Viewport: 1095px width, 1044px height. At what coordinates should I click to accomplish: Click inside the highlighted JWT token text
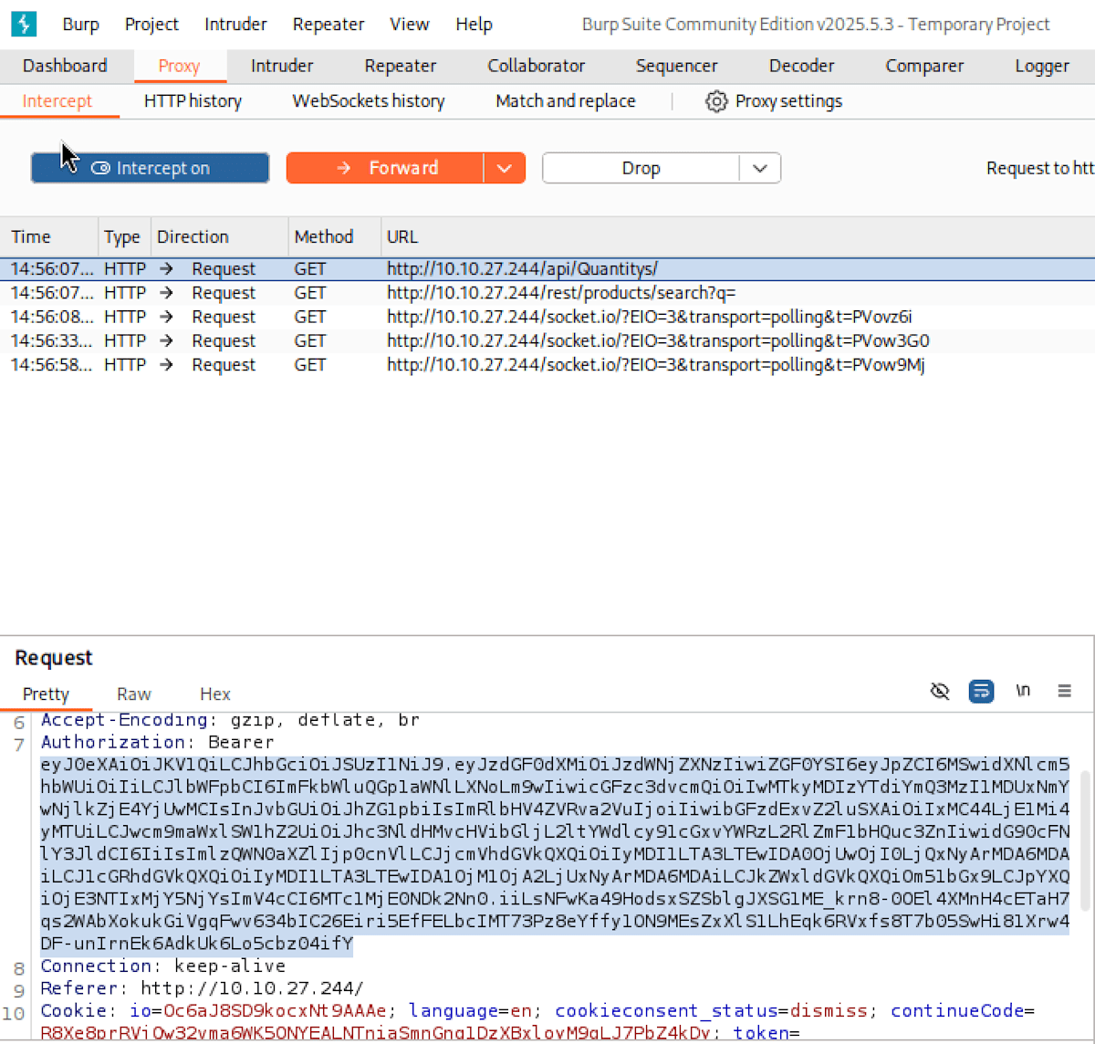point(555,854)
